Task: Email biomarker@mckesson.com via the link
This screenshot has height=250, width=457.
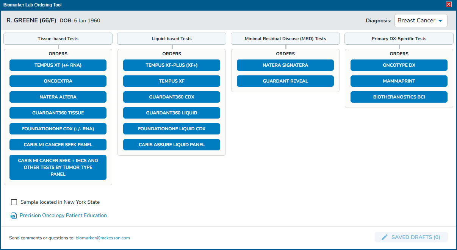Action: [102, 238]
